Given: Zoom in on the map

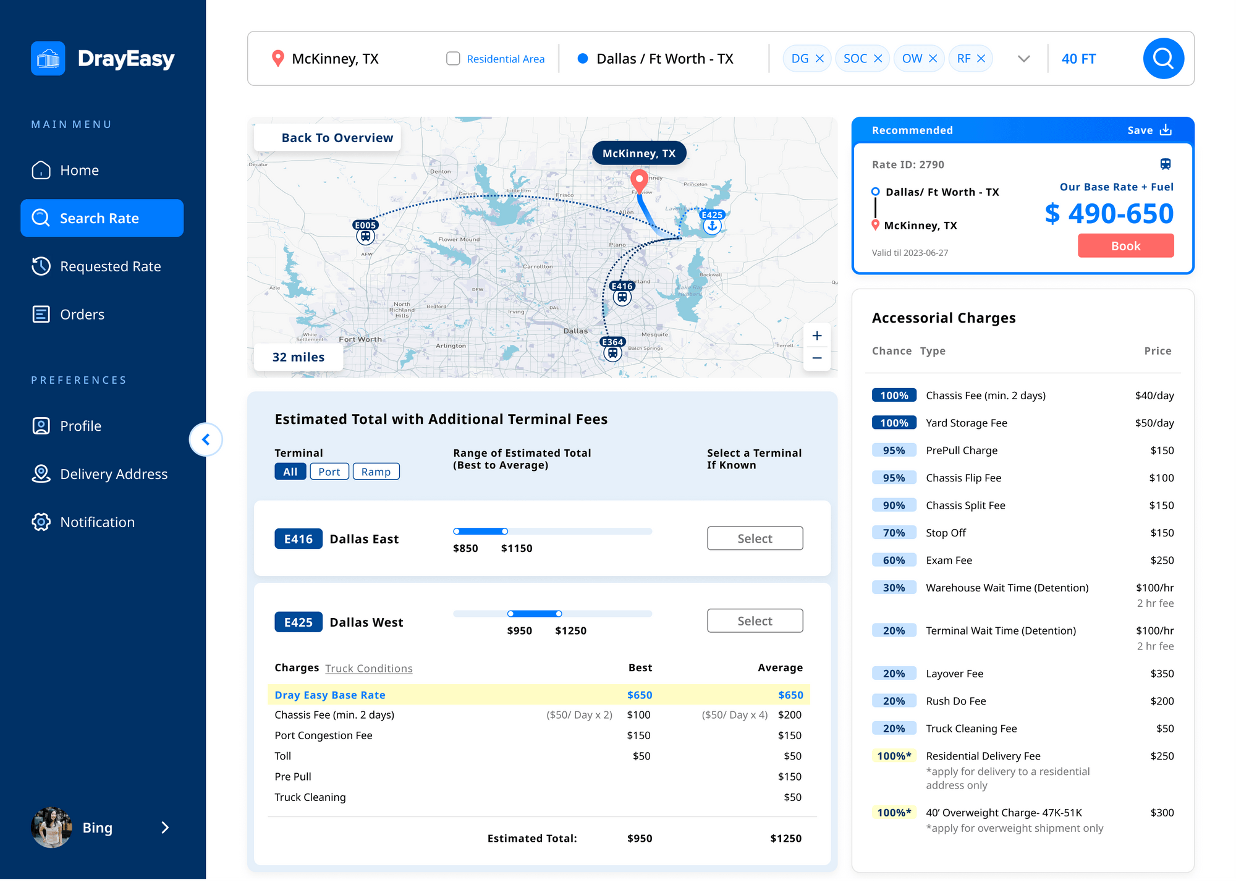Looking at the screenshot, I should (x=816, y=336).
